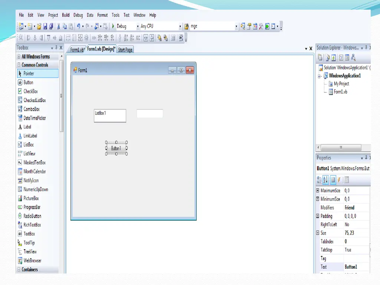Collapse the Common Controls group
This screenshot has width=380, height=285.
pyautogui.click(x=19, y=65)
